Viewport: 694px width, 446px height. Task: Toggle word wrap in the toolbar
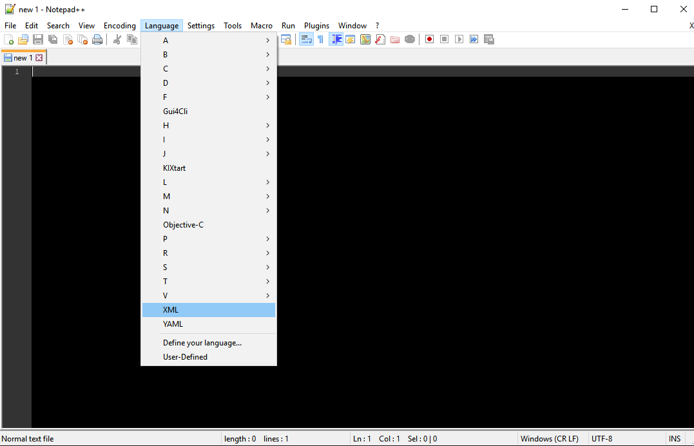point(305,39)
